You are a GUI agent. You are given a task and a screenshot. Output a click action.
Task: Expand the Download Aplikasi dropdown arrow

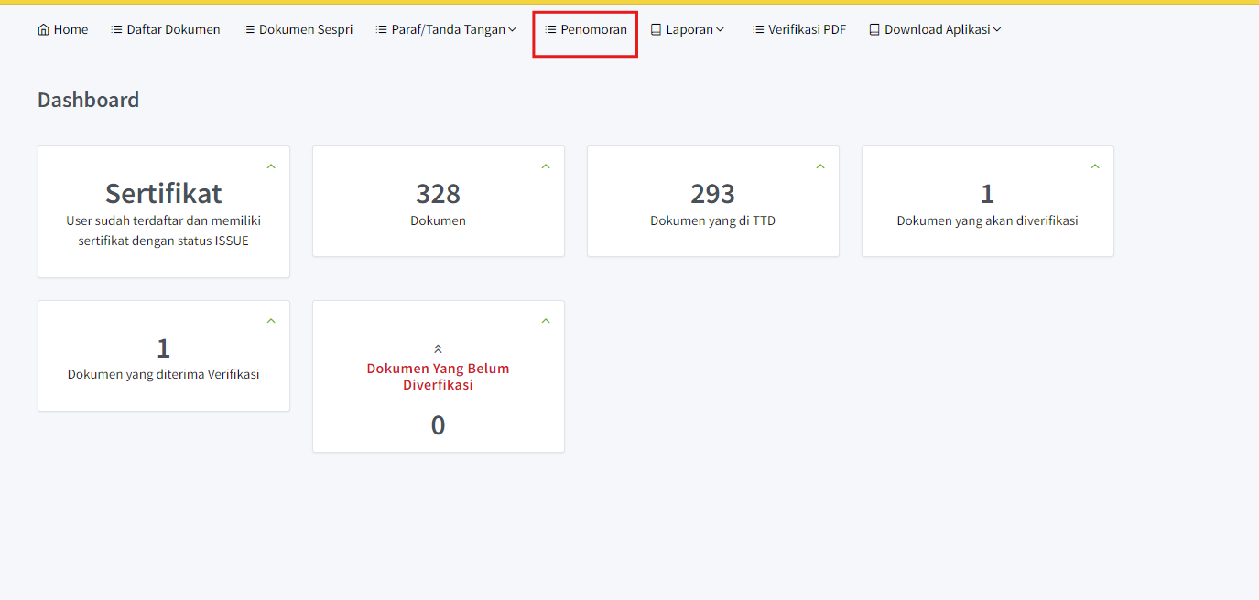(997, 29)
